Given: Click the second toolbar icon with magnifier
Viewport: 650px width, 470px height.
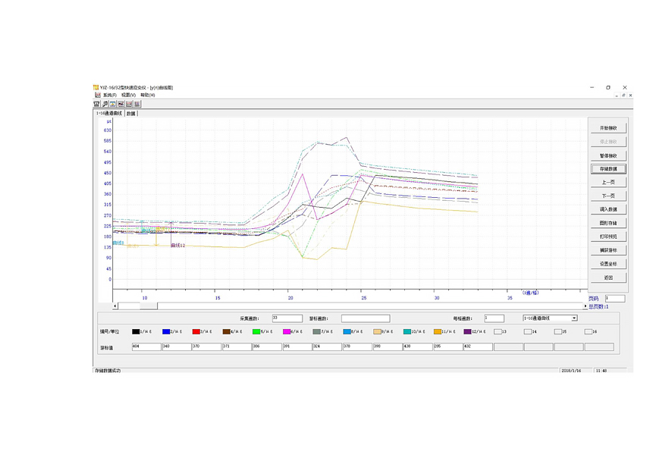Looking at the screenshot, I should point(105,104).
